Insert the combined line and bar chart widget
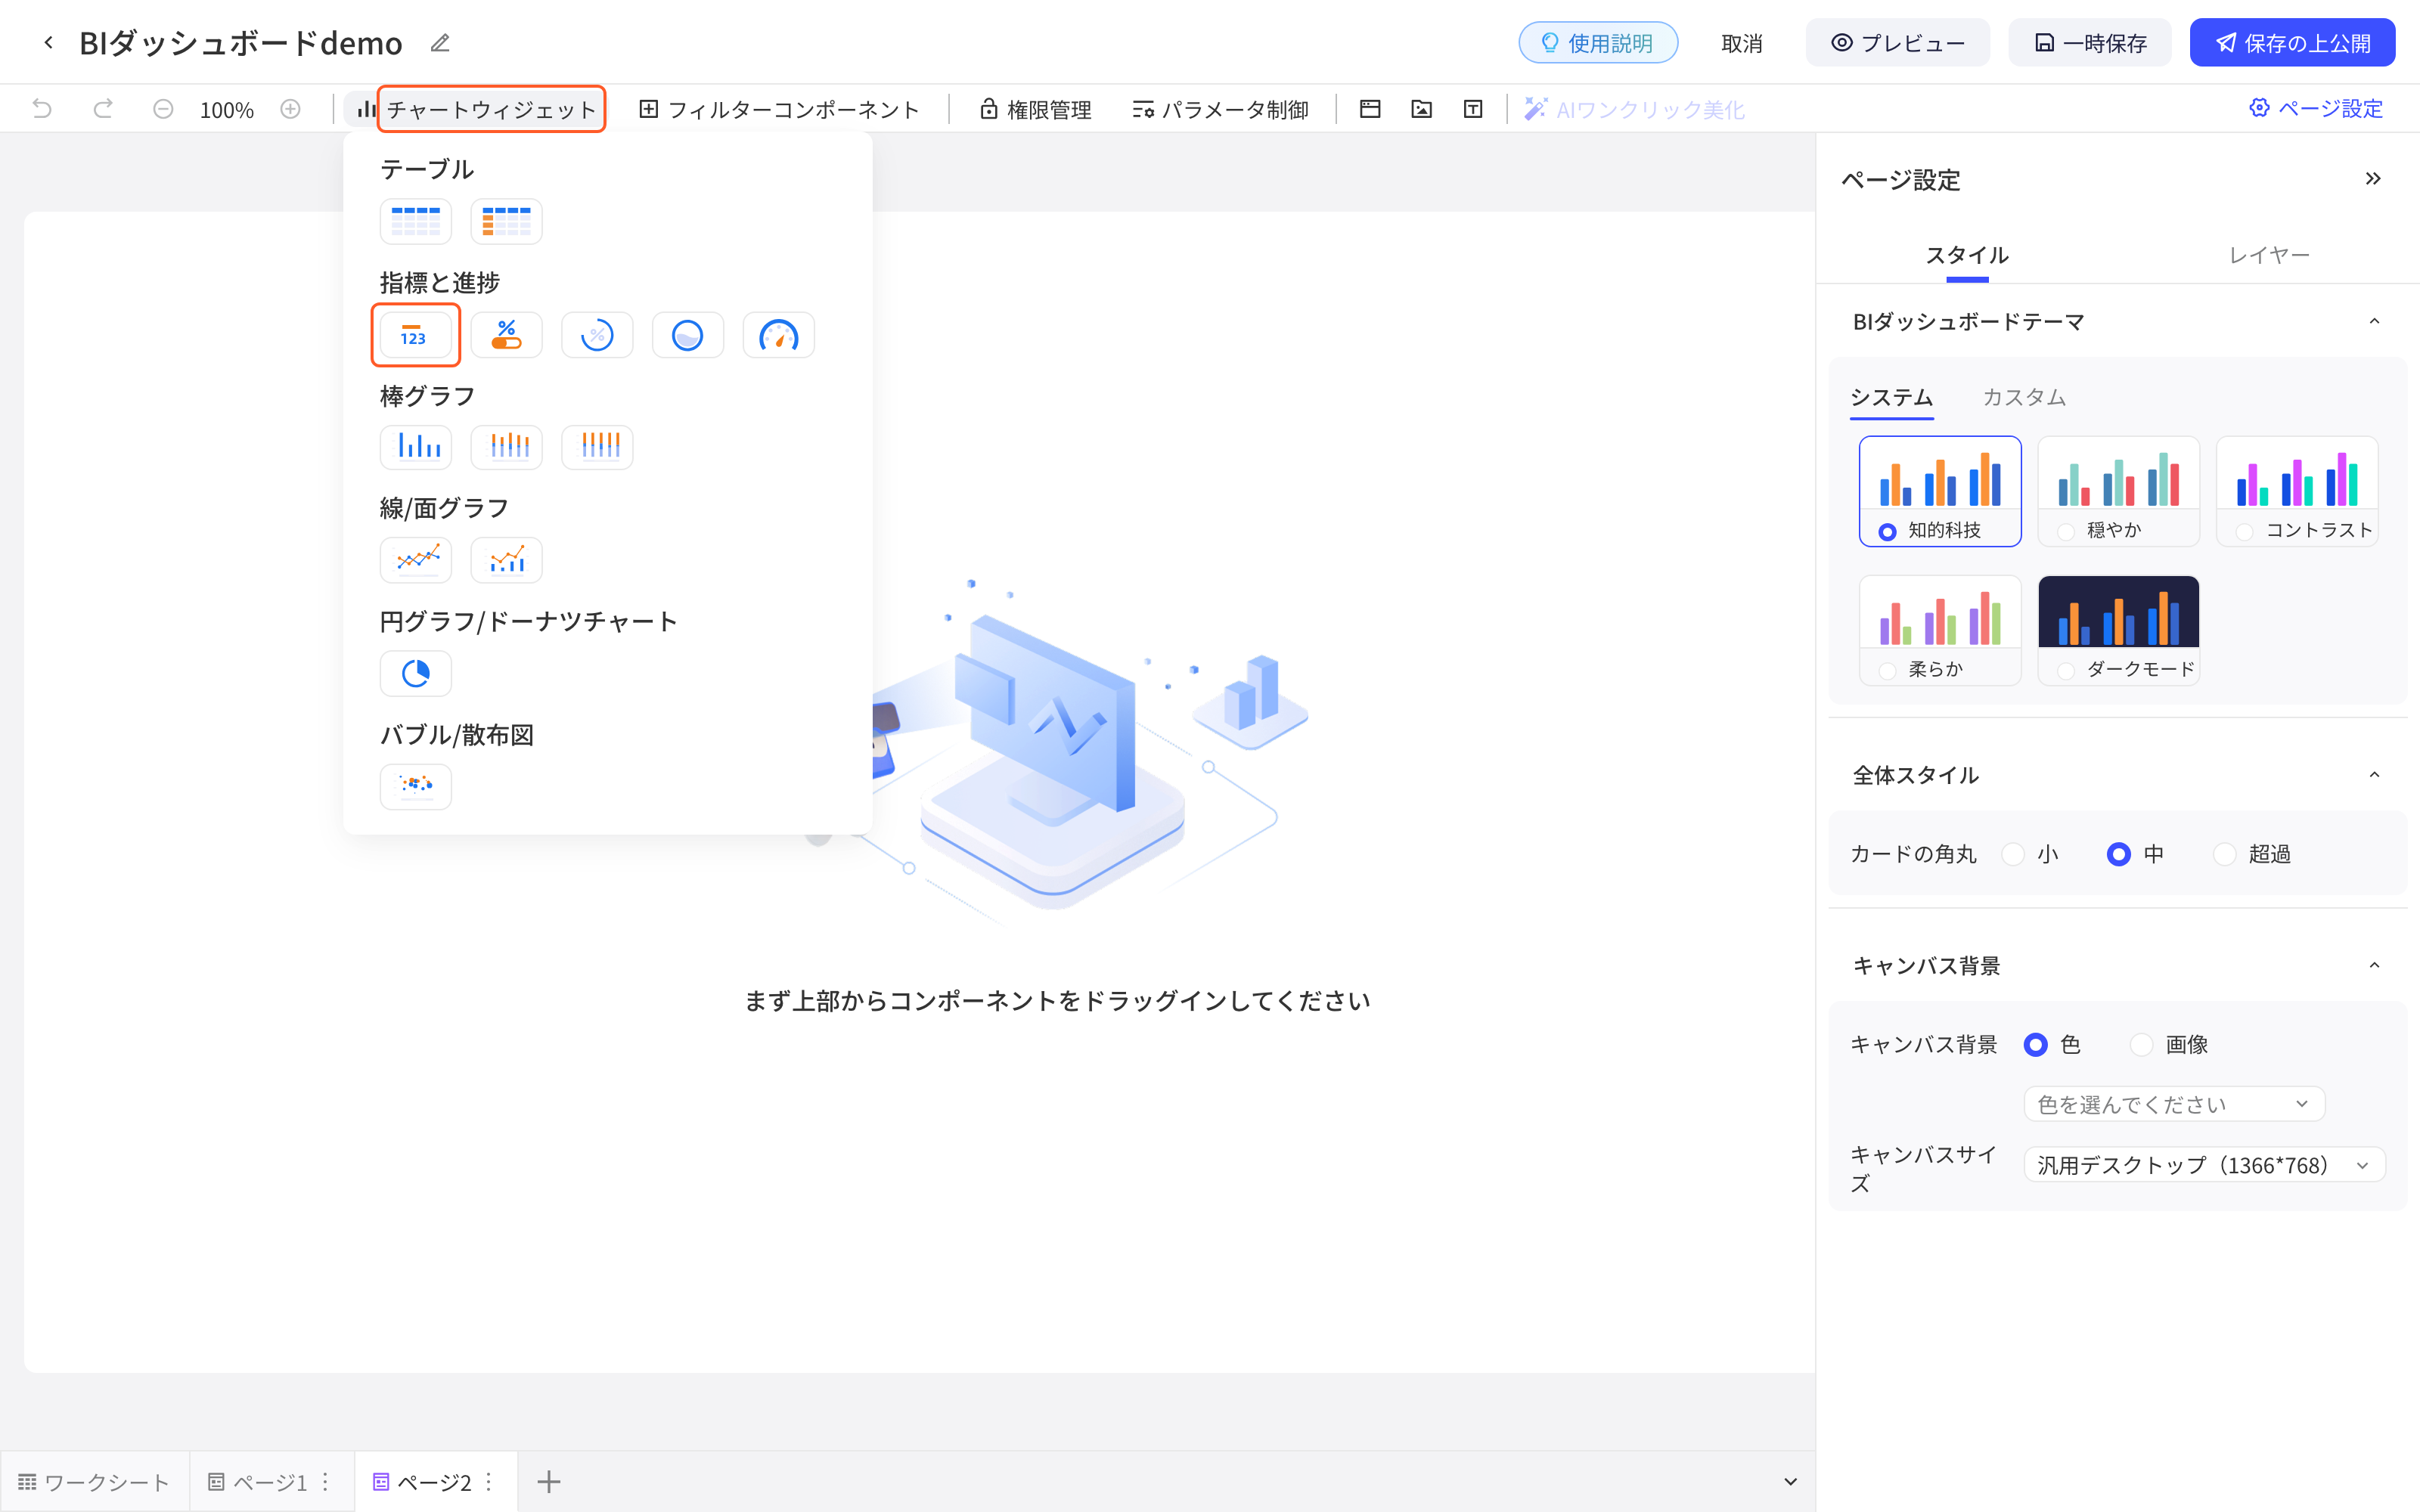 [506, 560]
